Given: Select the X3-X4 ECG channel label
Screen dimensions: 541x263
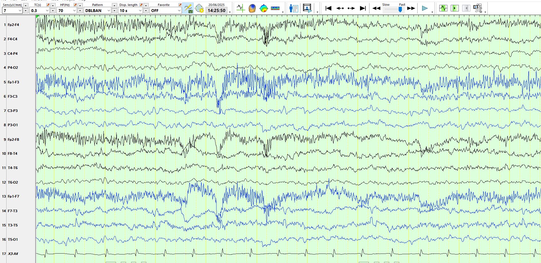Looking at the screenshot, I should click(x=13, y=254).
